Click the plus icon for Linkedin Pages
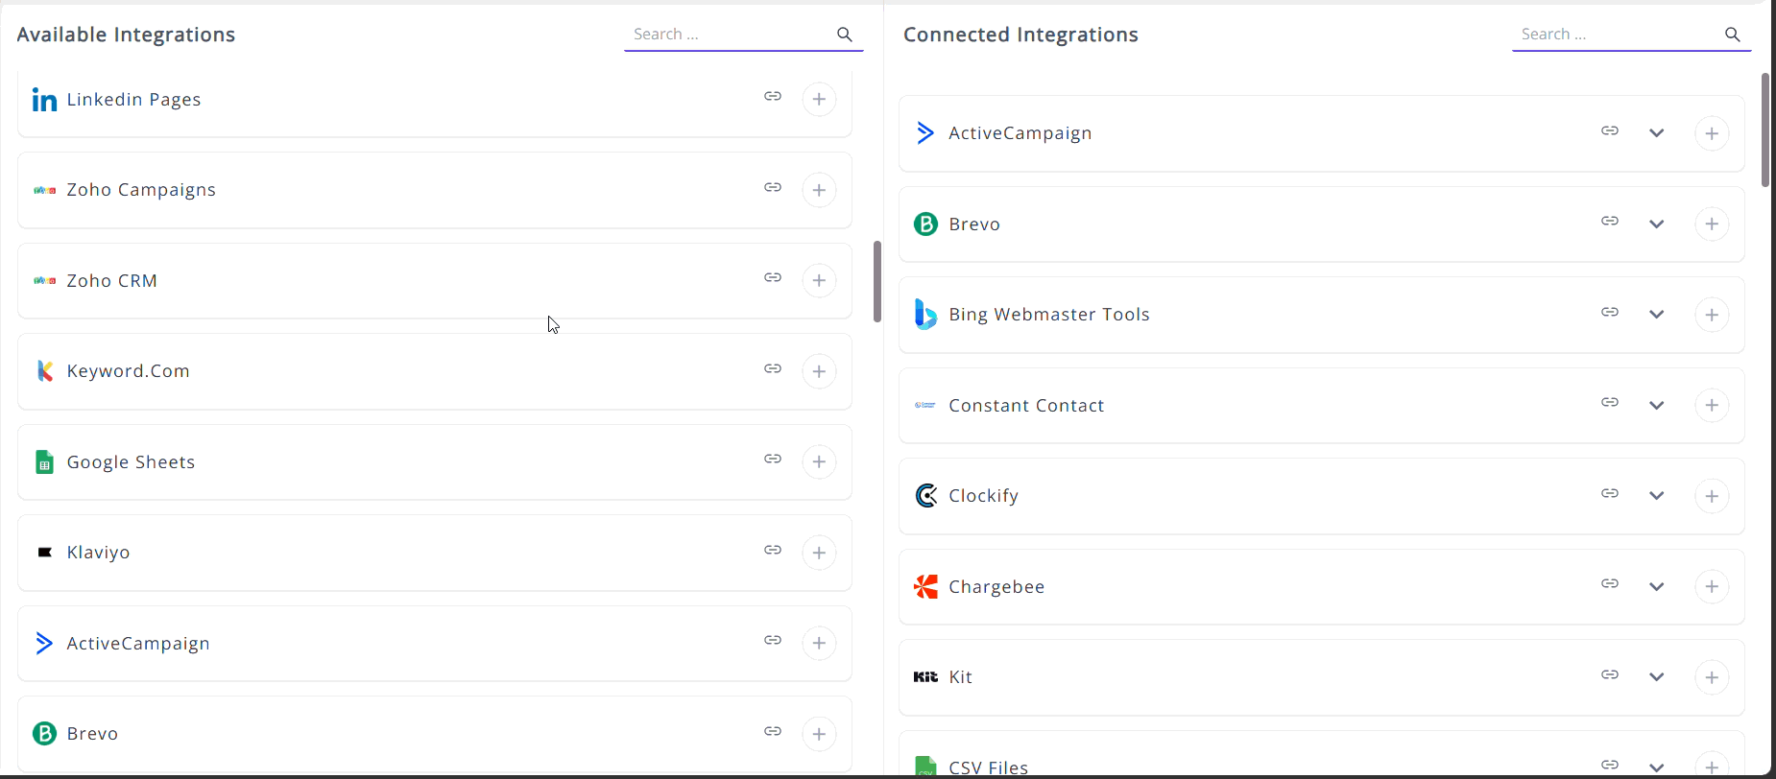This screenshot has height=779, width=1776. (x=819, y=99)
